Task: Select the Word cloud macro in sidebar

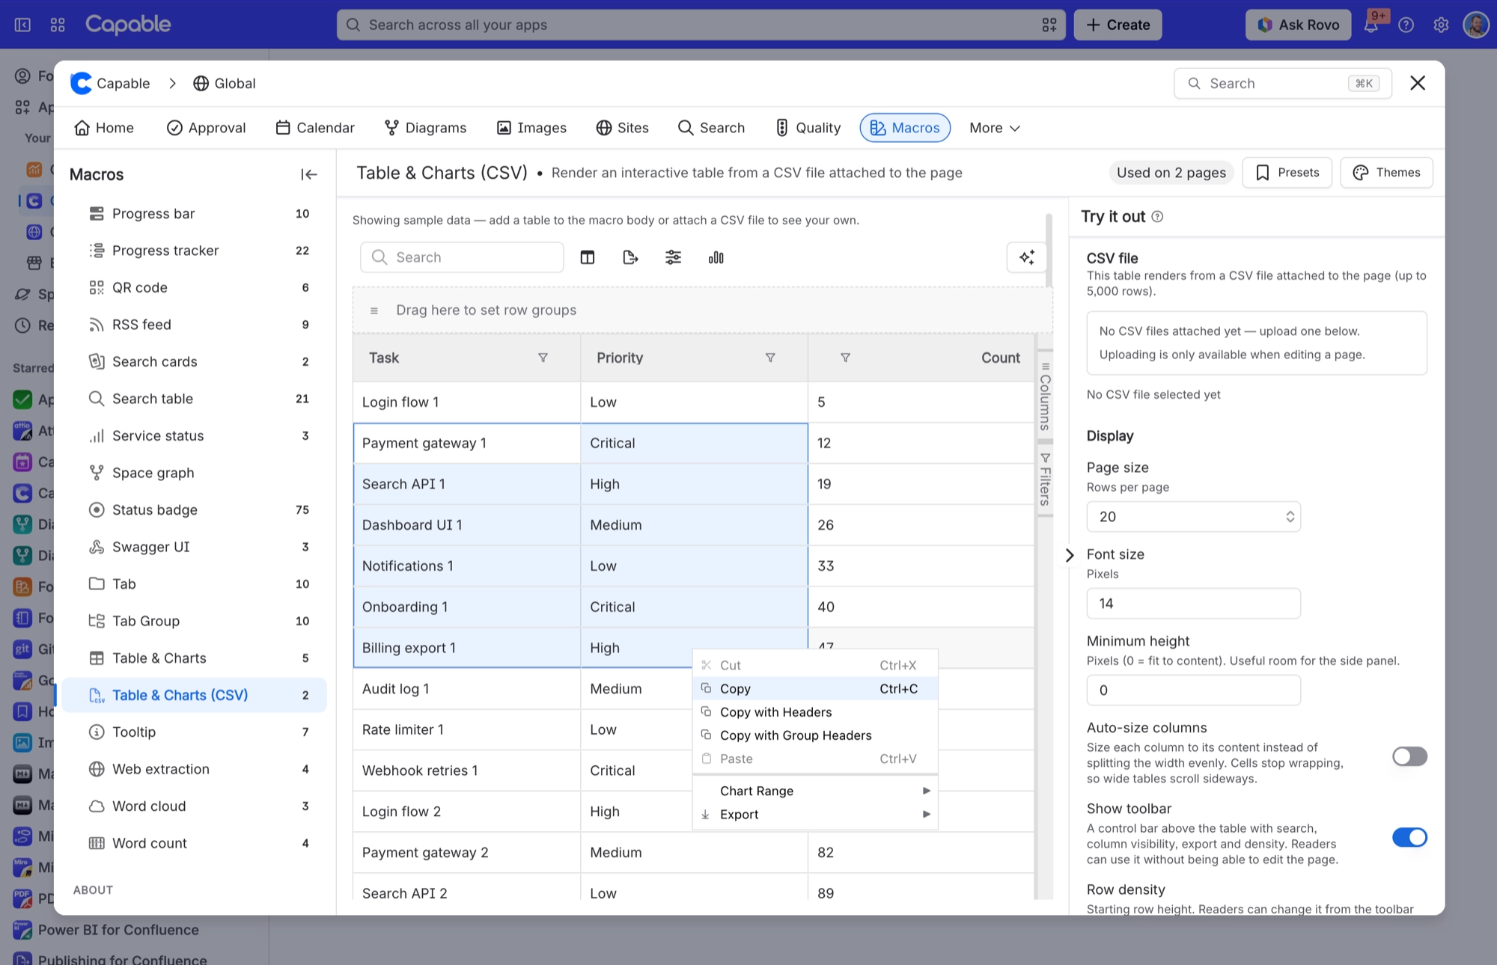Action: point(195,806)
